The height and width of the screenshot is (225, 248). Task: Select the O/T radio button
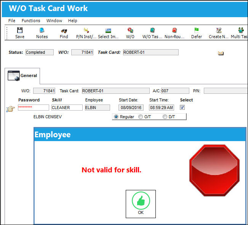point(141,117)
